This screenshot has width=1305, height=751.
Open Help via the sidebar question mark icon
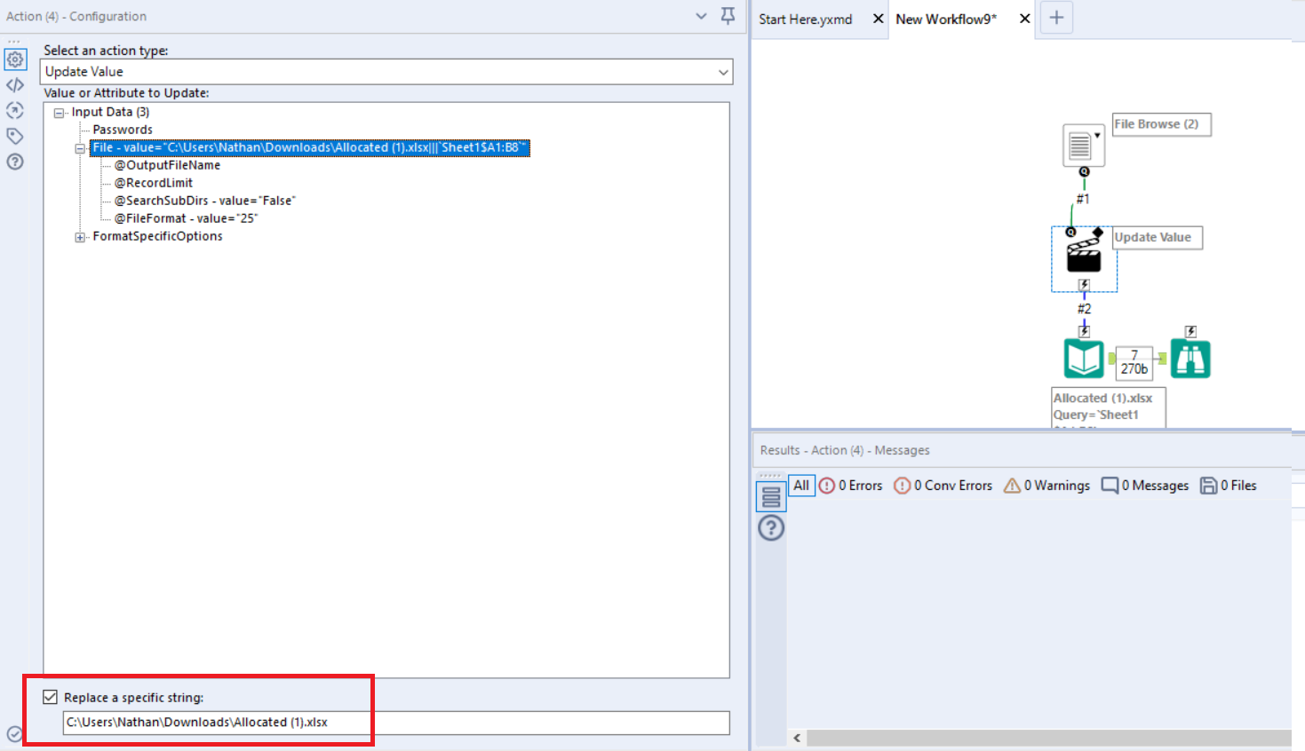(15, 162)
